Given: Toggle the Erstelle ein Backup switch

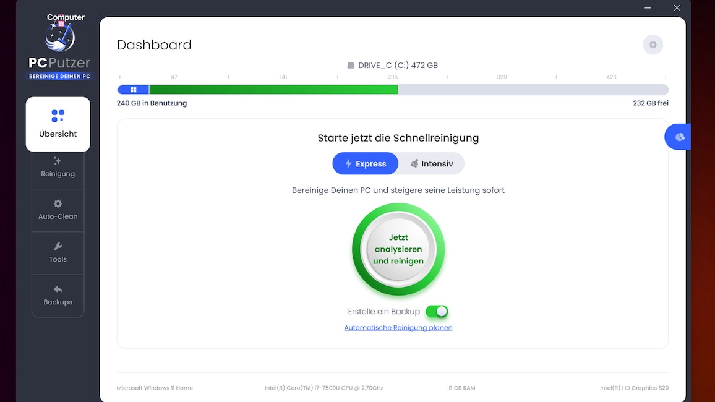Looking at the screenshot, I should pyautogui.click(x=437, y=311).
